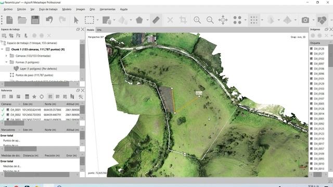Open dense cloud display dropdown arrow
Screen dimensions: 333x187
click(262, 20)
